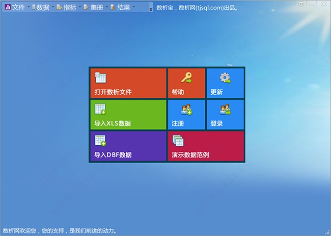Minimize the 数析宝 window
Viewport: 331px width, 236px height.
pos(312,4)
